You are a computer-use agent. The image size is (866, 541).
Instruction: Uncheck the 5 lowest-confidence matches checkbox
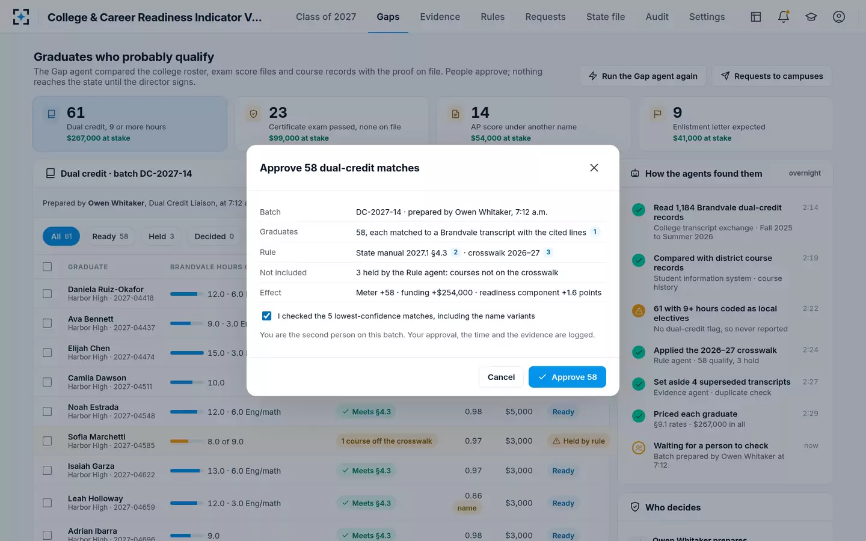[x=267, y=316]
